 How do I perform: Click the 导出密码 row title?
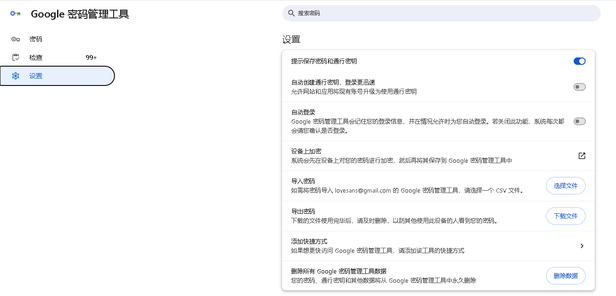(303, 211)
